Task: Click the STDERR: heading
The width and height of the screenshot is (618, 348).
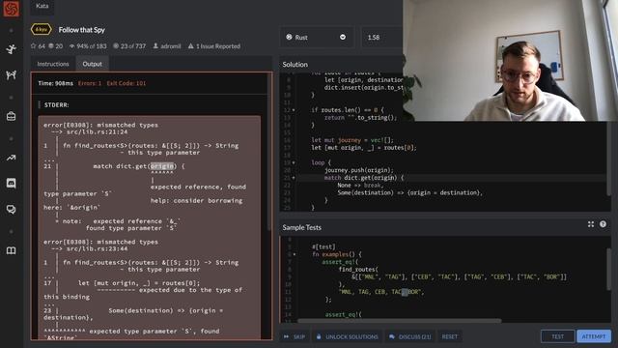Action: (56, 105)
